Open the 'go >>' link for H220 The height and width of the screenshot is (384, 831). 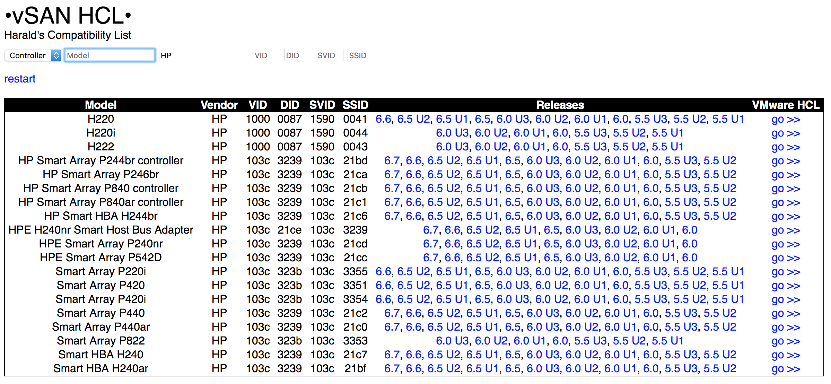coord(786,119)
